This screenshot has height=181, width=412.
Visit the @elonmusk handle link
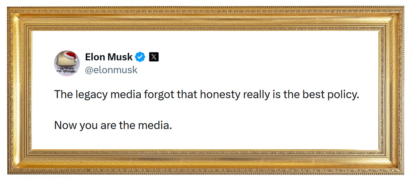(x=111, y=70)
